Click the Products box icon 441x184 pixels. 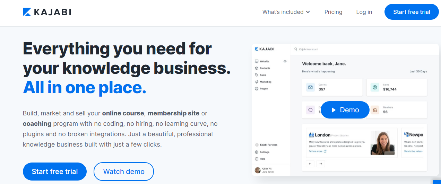click(257, 68)
